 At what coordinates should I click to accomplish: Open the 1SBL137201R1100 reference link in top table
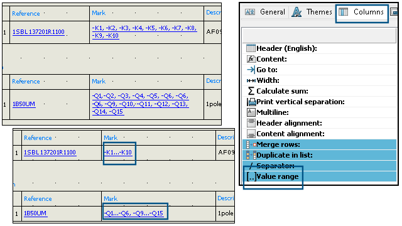pyautogui.click(x=38, y=32)
